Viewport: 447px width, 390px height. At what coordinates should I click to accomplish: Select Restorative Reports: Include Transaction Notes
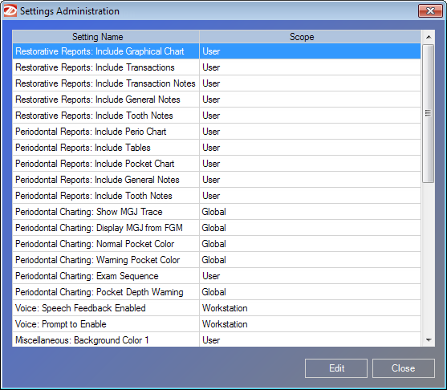click(x=217, y=83)
